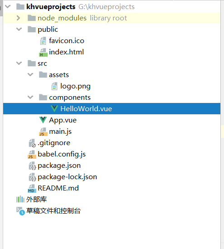Click the favicon.ico image file icon
This screenshot has width=224, height=249.
[x=43, y=41]
